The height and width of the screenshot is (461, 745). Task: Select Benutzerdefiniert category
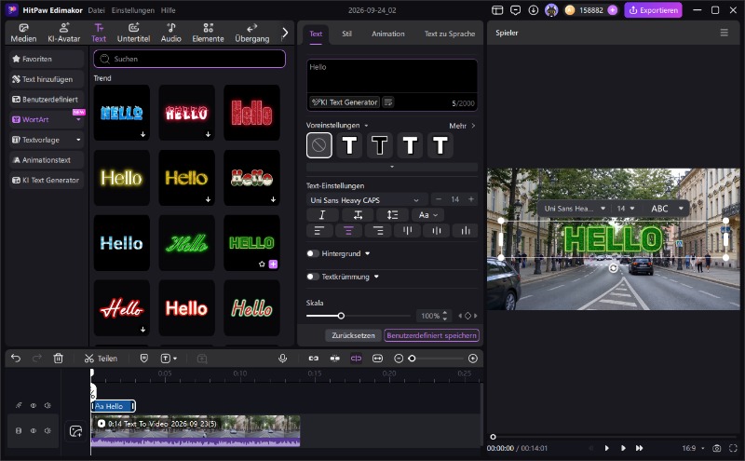(47, 100)
